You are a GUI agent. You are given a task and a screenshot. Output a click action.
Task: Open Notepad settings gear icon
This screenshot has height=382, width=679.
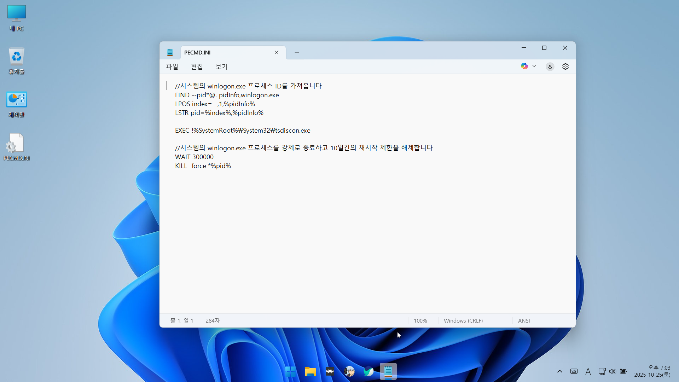[565, 66]
